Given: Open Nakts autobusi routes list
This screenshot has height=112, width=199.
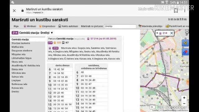Looking at the screenshot, I should (x=68, y=26).
